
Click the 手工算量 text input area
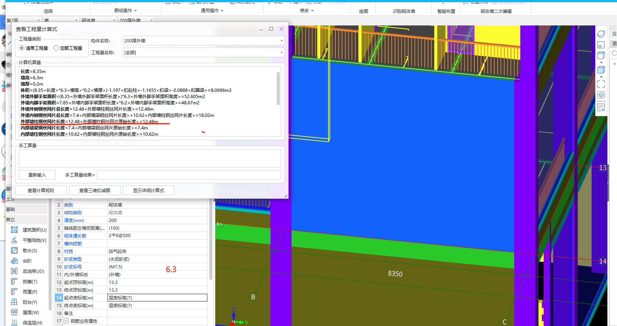(150, 159)
